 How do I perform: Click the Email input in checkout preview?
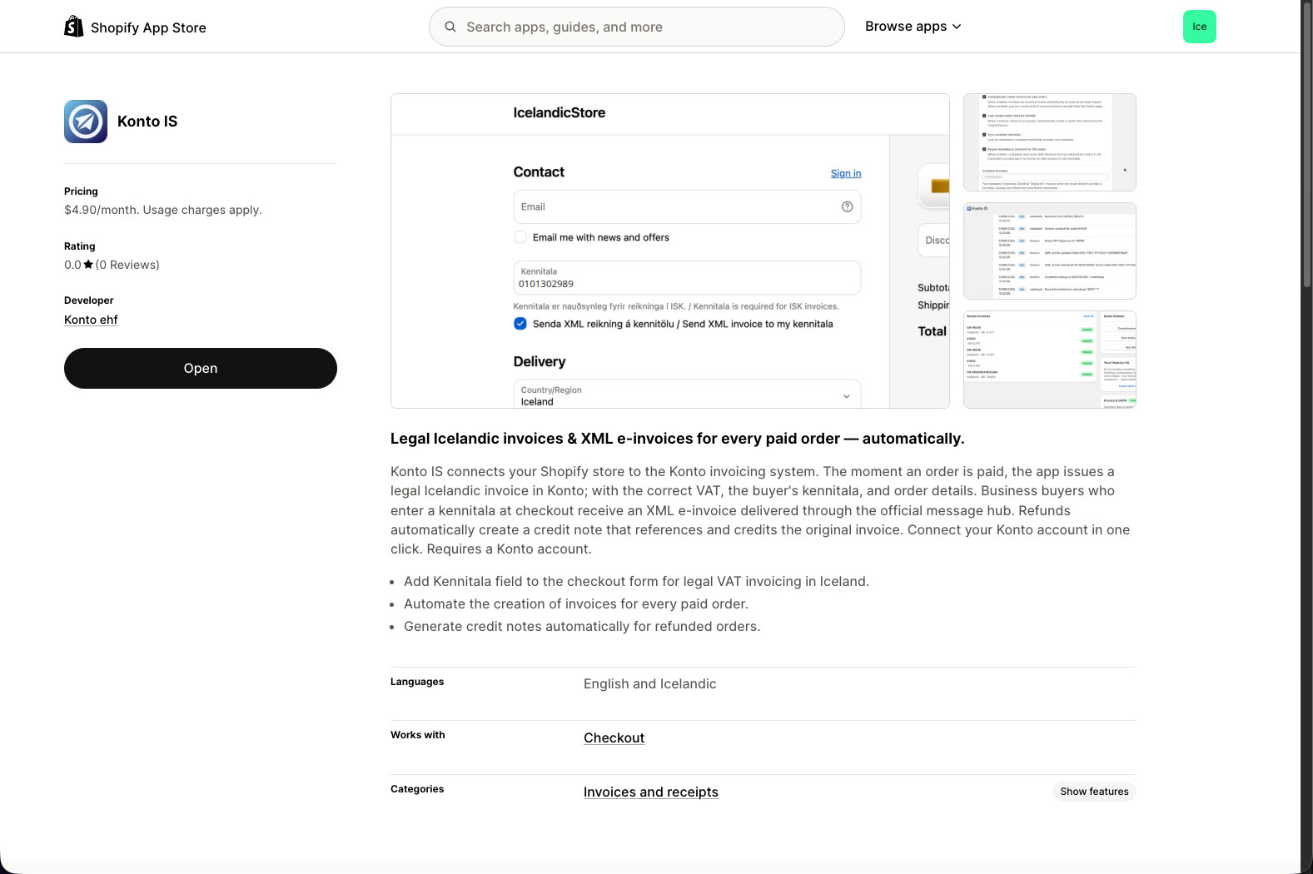click(687, 206)
